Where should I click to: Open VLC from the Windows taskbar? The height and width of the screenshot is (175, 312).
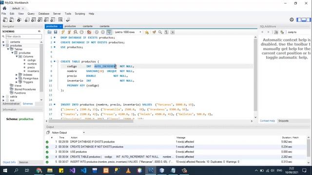pos(128,171)
